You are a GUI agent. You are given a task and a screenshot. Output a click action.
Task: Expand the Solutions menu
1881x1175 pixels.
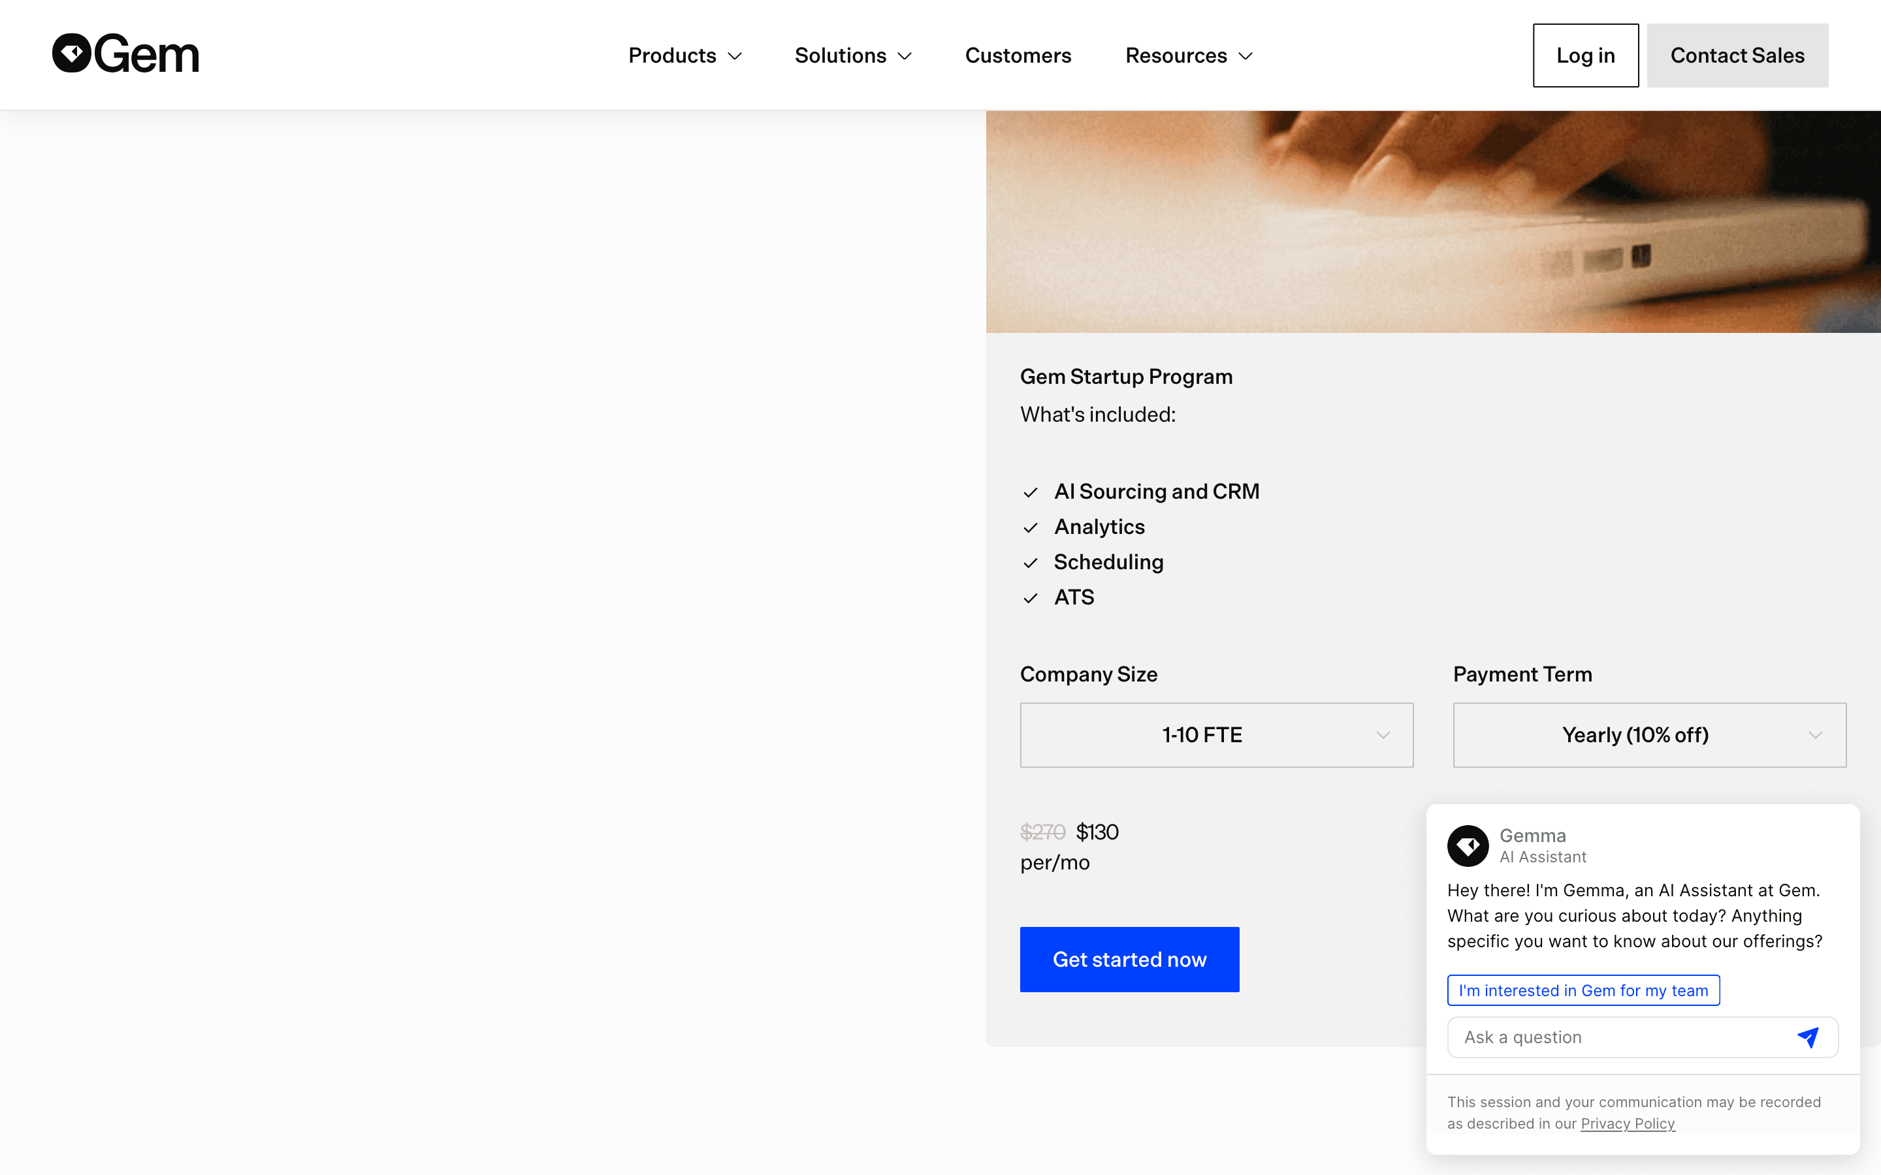tap(853, 55)
